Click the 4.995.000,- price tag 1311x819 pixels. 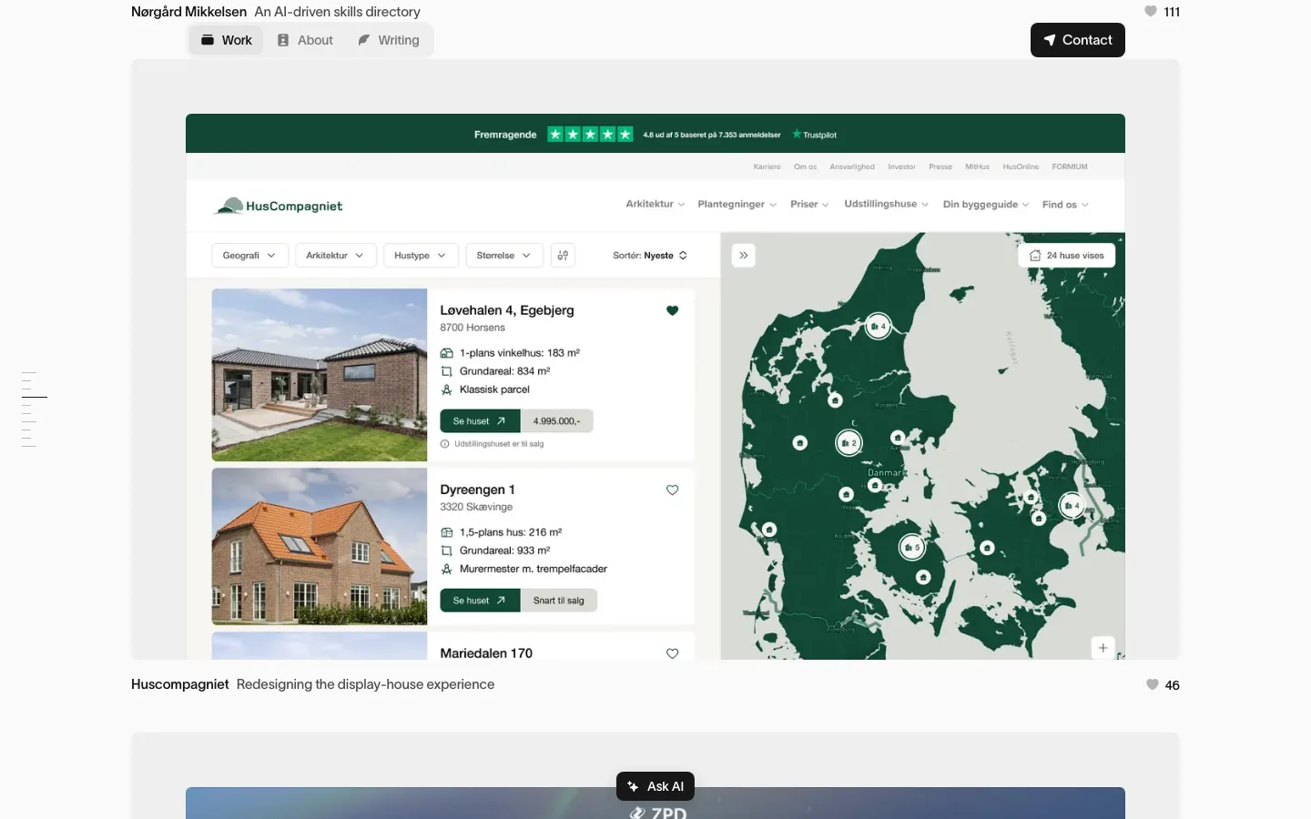556,421
